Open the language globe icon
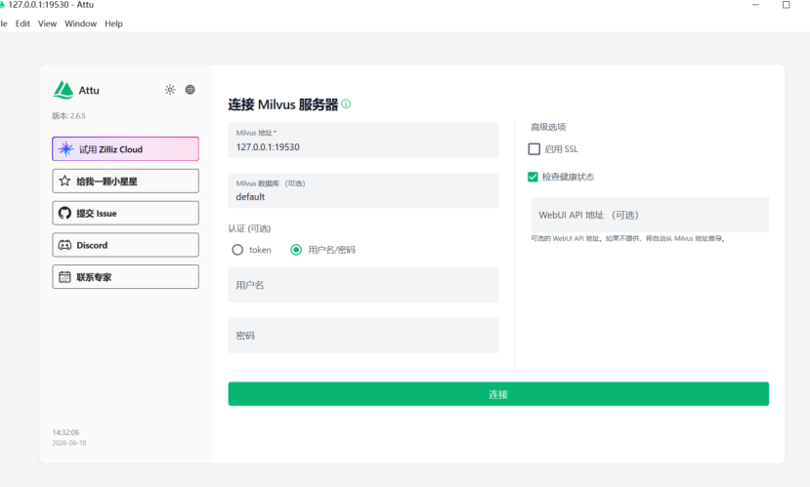 click(x=191, y=90)
